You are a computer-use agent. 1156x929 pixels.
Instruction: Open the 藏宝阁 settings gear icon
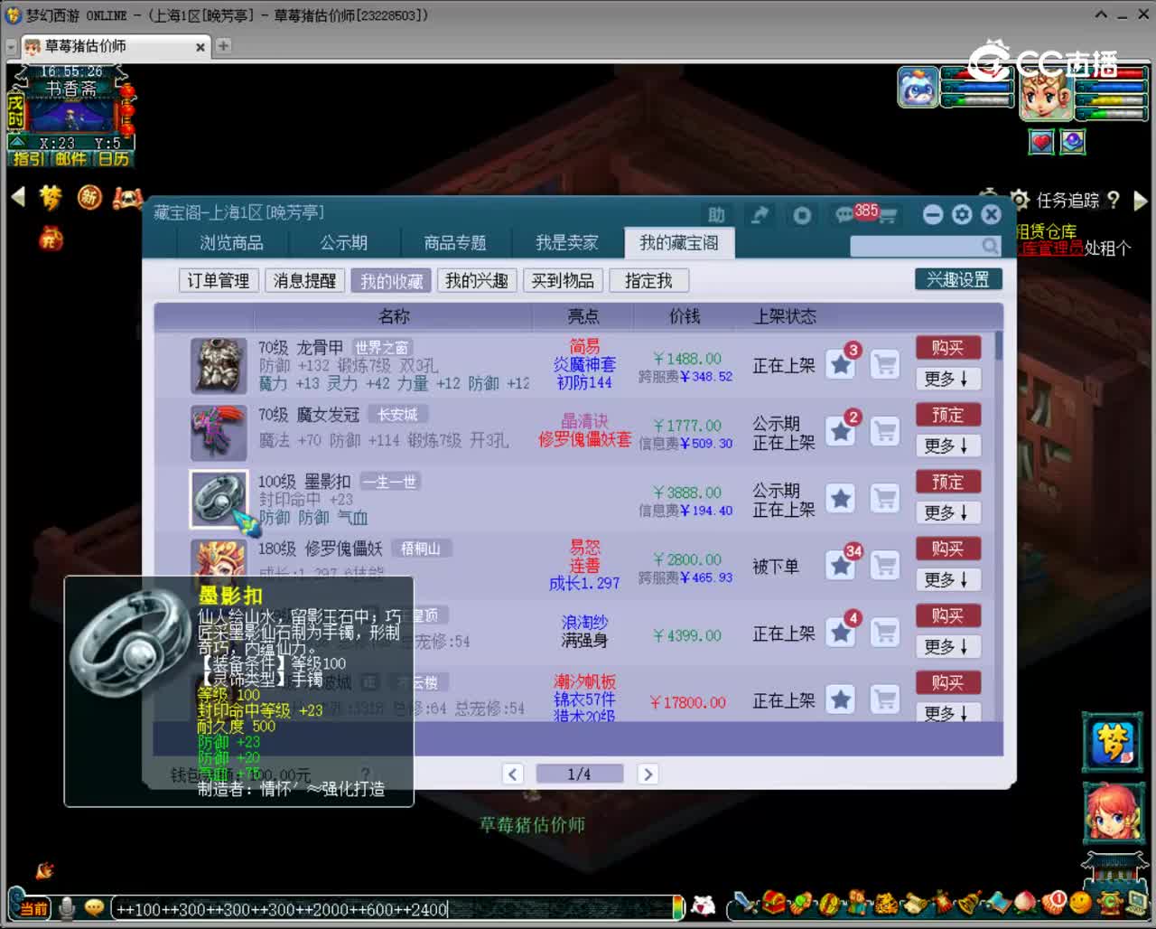pyautogui.click(x=962, y=214)
